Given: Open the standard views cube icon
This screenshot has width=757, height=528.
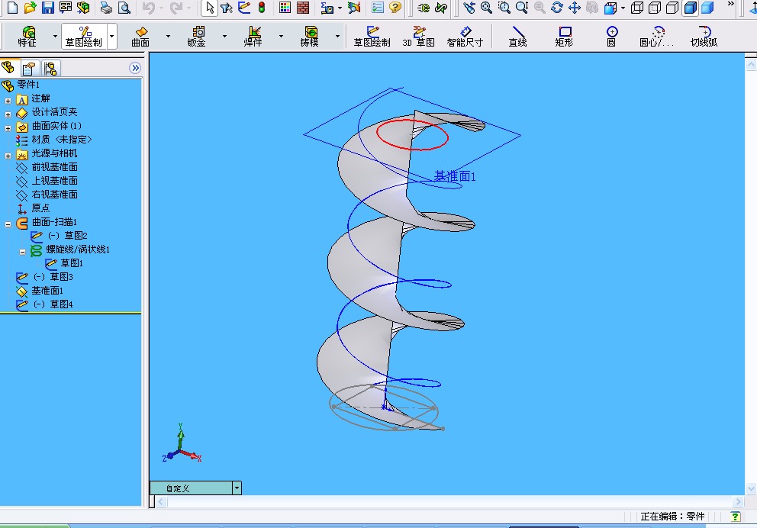Looking at the screenshot, I should tap(610, 7).
